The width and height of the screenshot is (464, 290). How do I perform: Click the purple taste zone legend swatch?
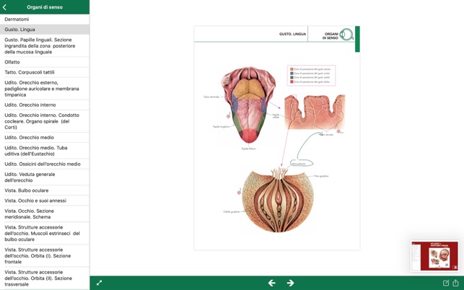pyautogui.click(x=292, y=73)
